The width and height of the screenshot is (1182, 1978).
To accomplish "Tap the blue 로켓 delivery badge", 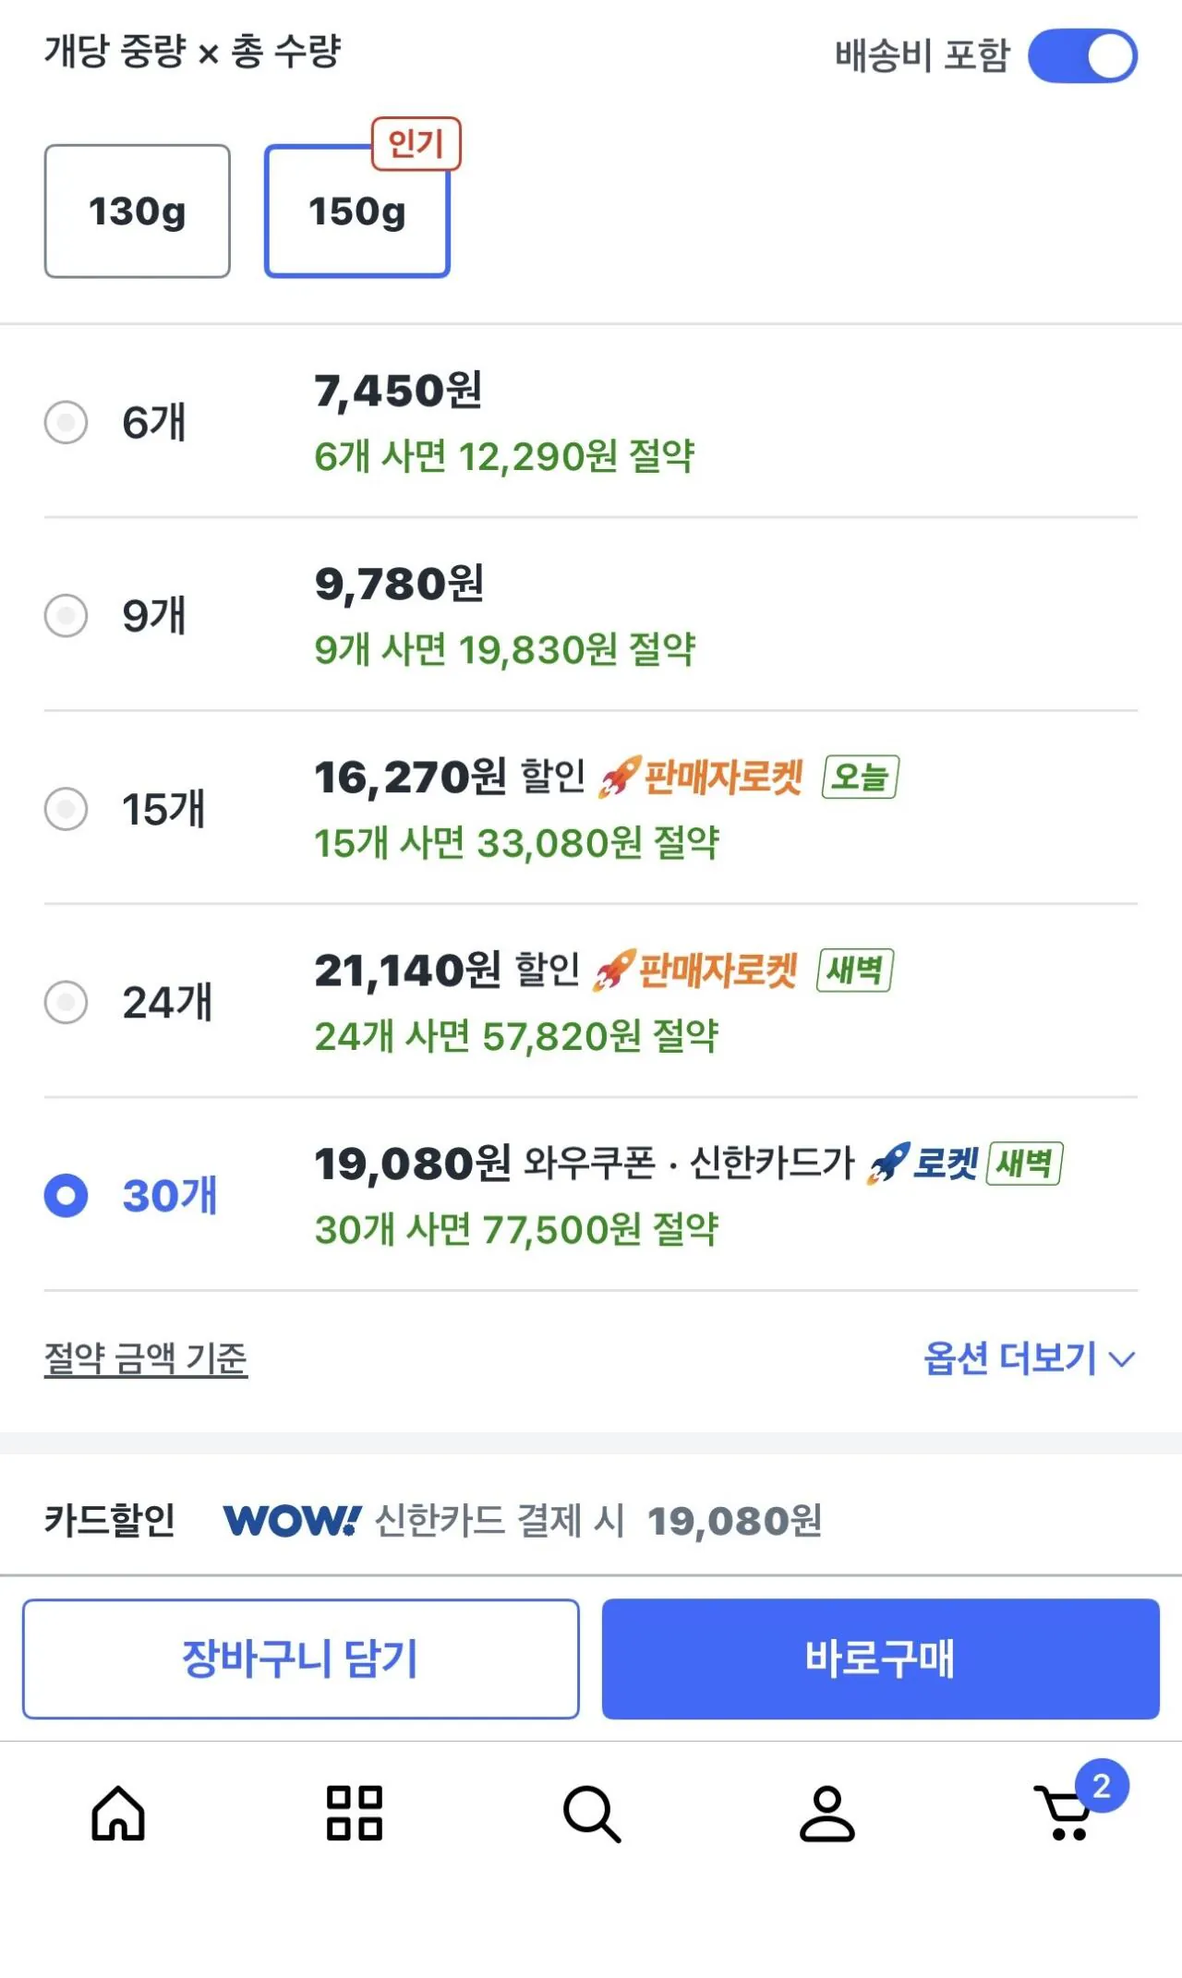I will point(923,1164).
